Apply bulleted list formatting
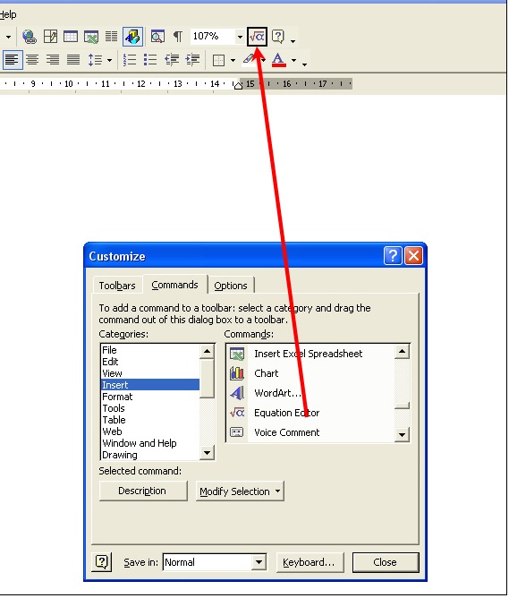The image size is (509, 598). [x=150, y=60]
